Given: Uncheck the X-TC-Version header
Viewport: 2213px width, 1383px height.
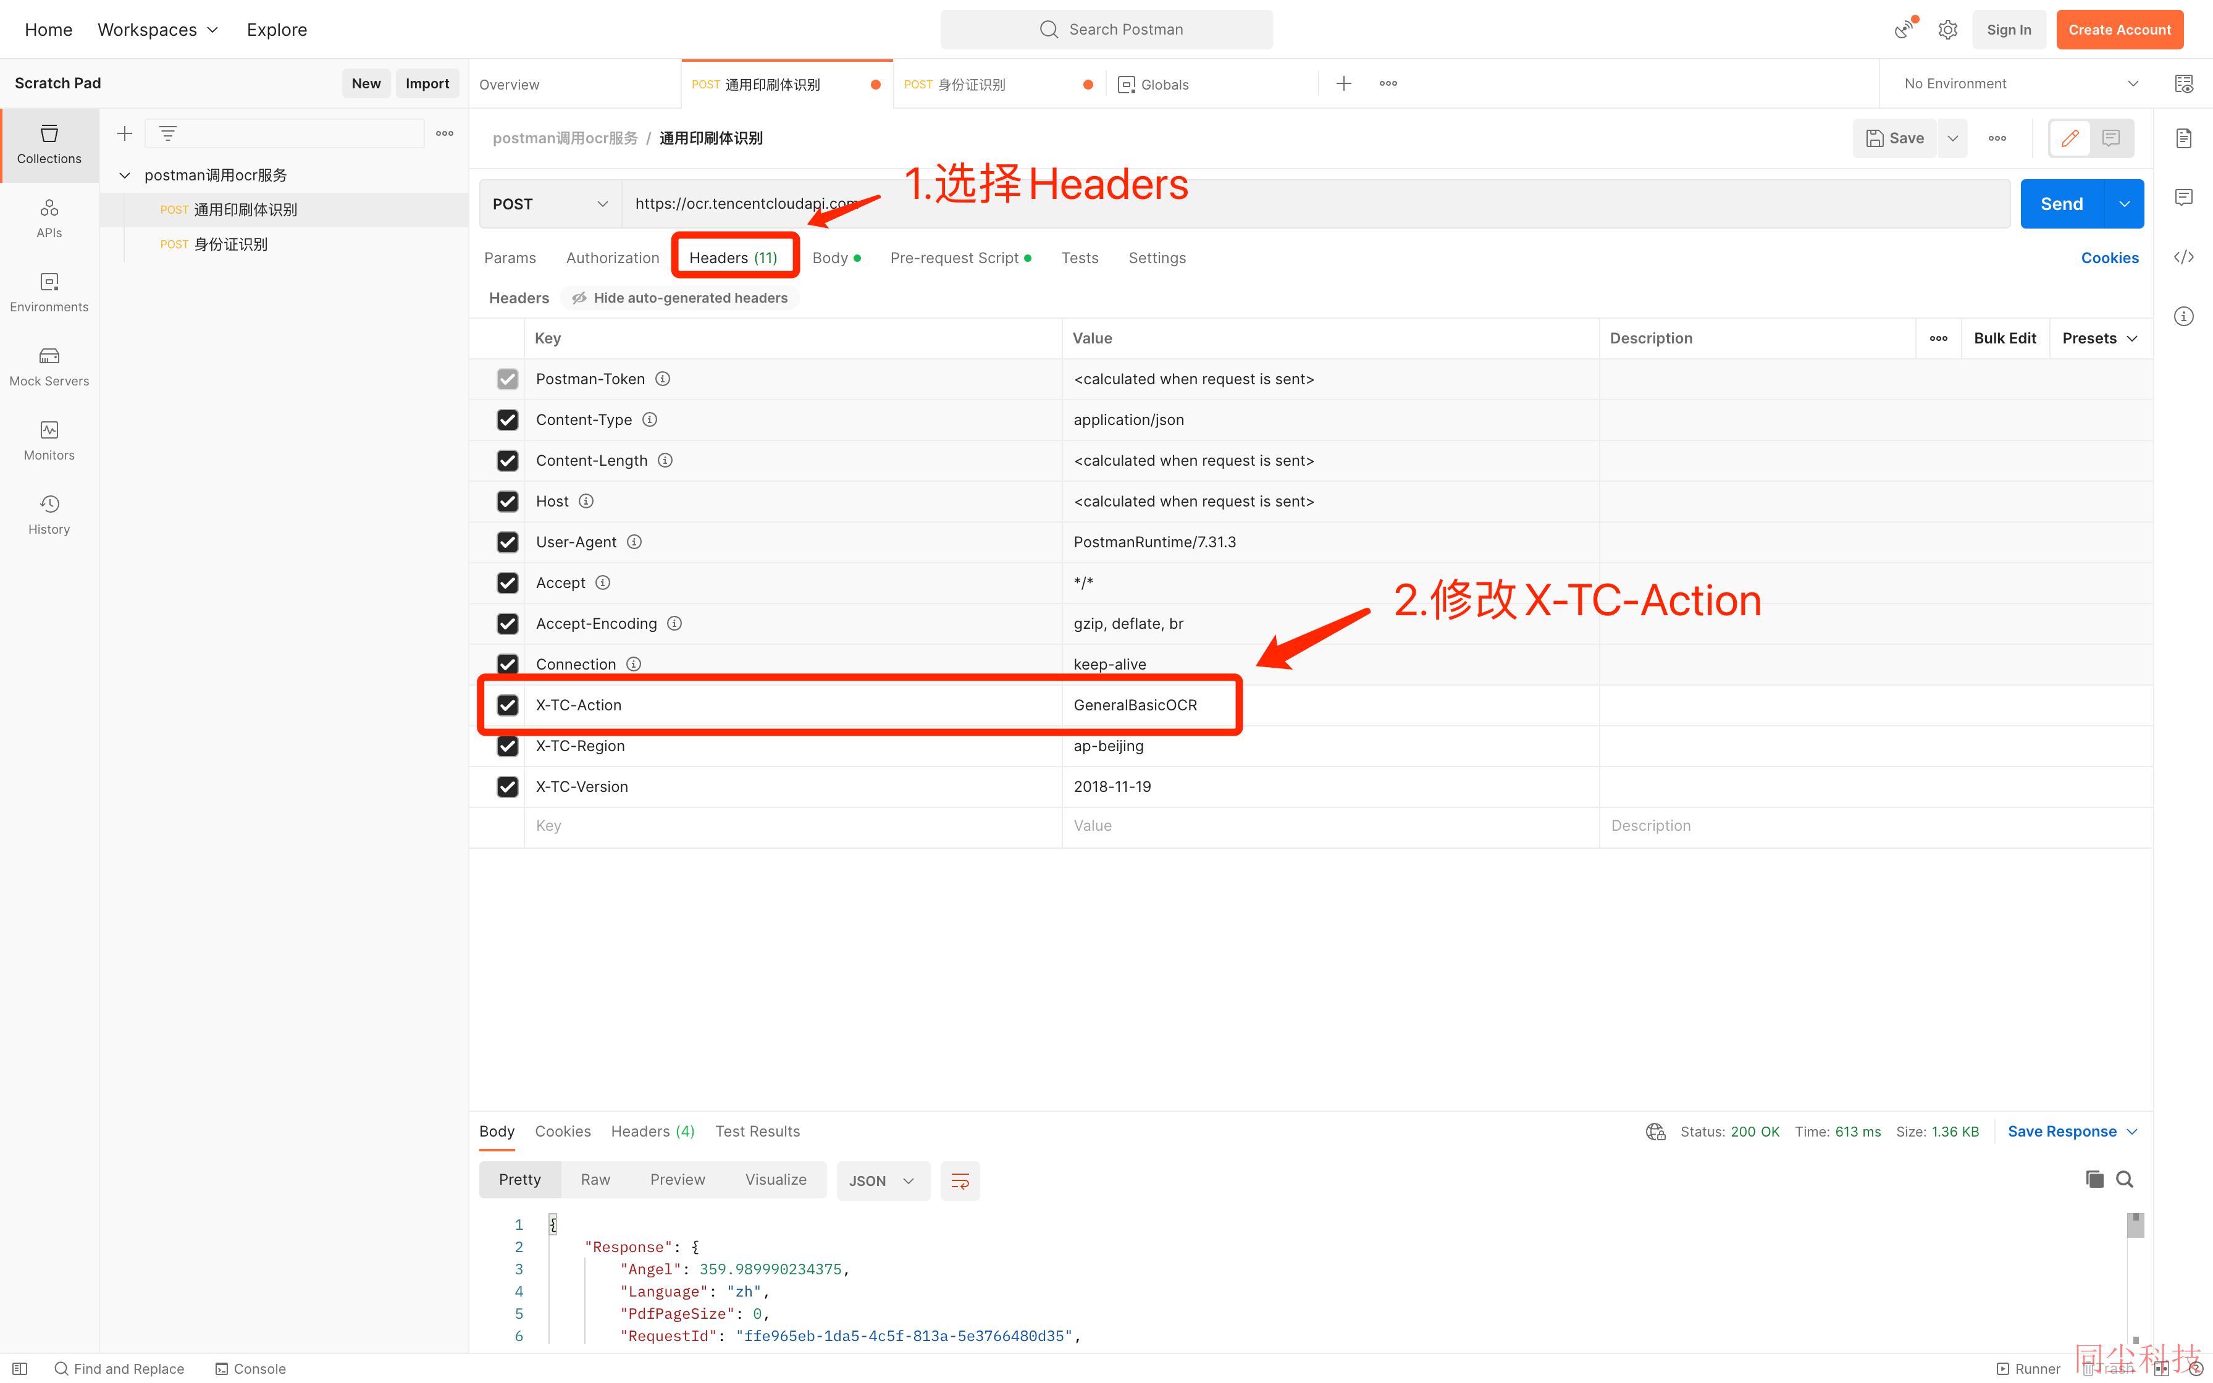Looking at the screenshot, I should [x=508, y=787].
